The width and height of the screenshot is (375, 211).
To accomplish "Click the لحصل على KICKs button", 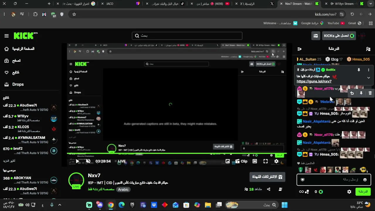I will pos(339,36).
